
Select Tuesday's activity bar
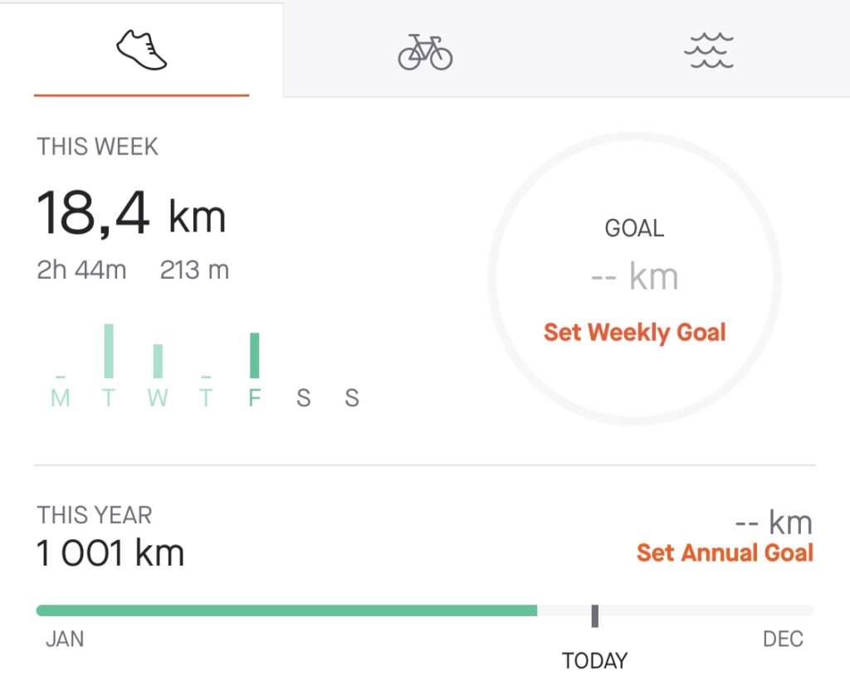(x=109, y=351)
